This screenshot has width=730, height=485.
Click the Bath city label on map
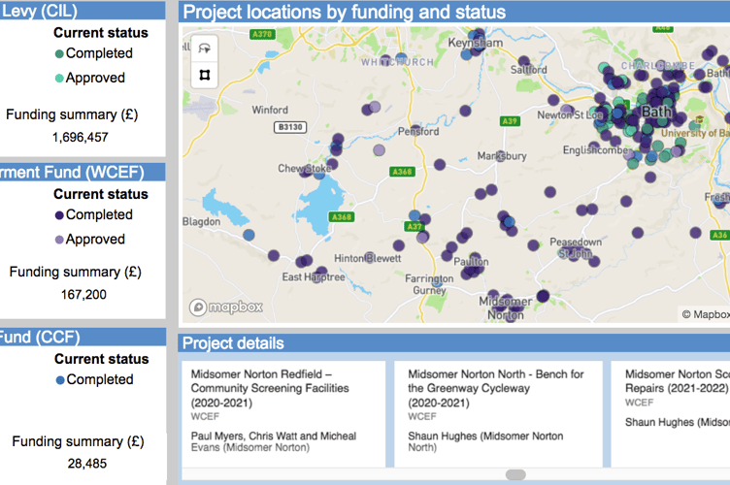pyautogui.click(x=656, y=113)
